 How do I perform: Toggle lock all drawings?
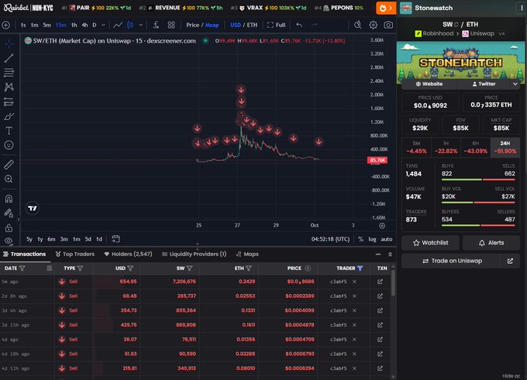[9, 228]
